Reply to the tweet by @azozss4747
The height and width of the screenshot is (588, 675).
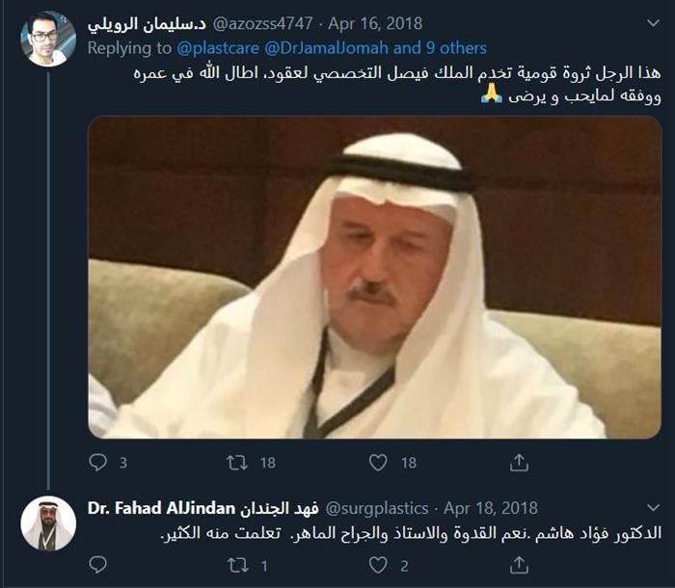(x=97, y=463)
